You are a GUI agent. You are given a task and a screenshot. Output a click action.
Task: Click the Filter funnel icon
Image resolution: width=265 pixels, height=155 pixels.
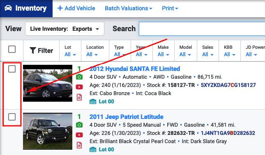tap(32, 50)
